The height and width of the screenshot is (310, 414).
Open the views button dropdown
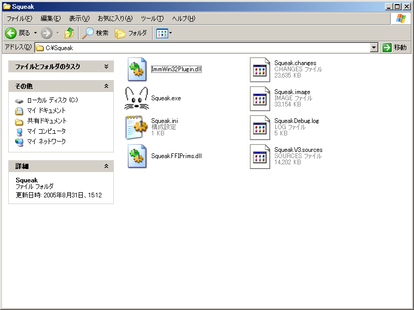[171, 33]
